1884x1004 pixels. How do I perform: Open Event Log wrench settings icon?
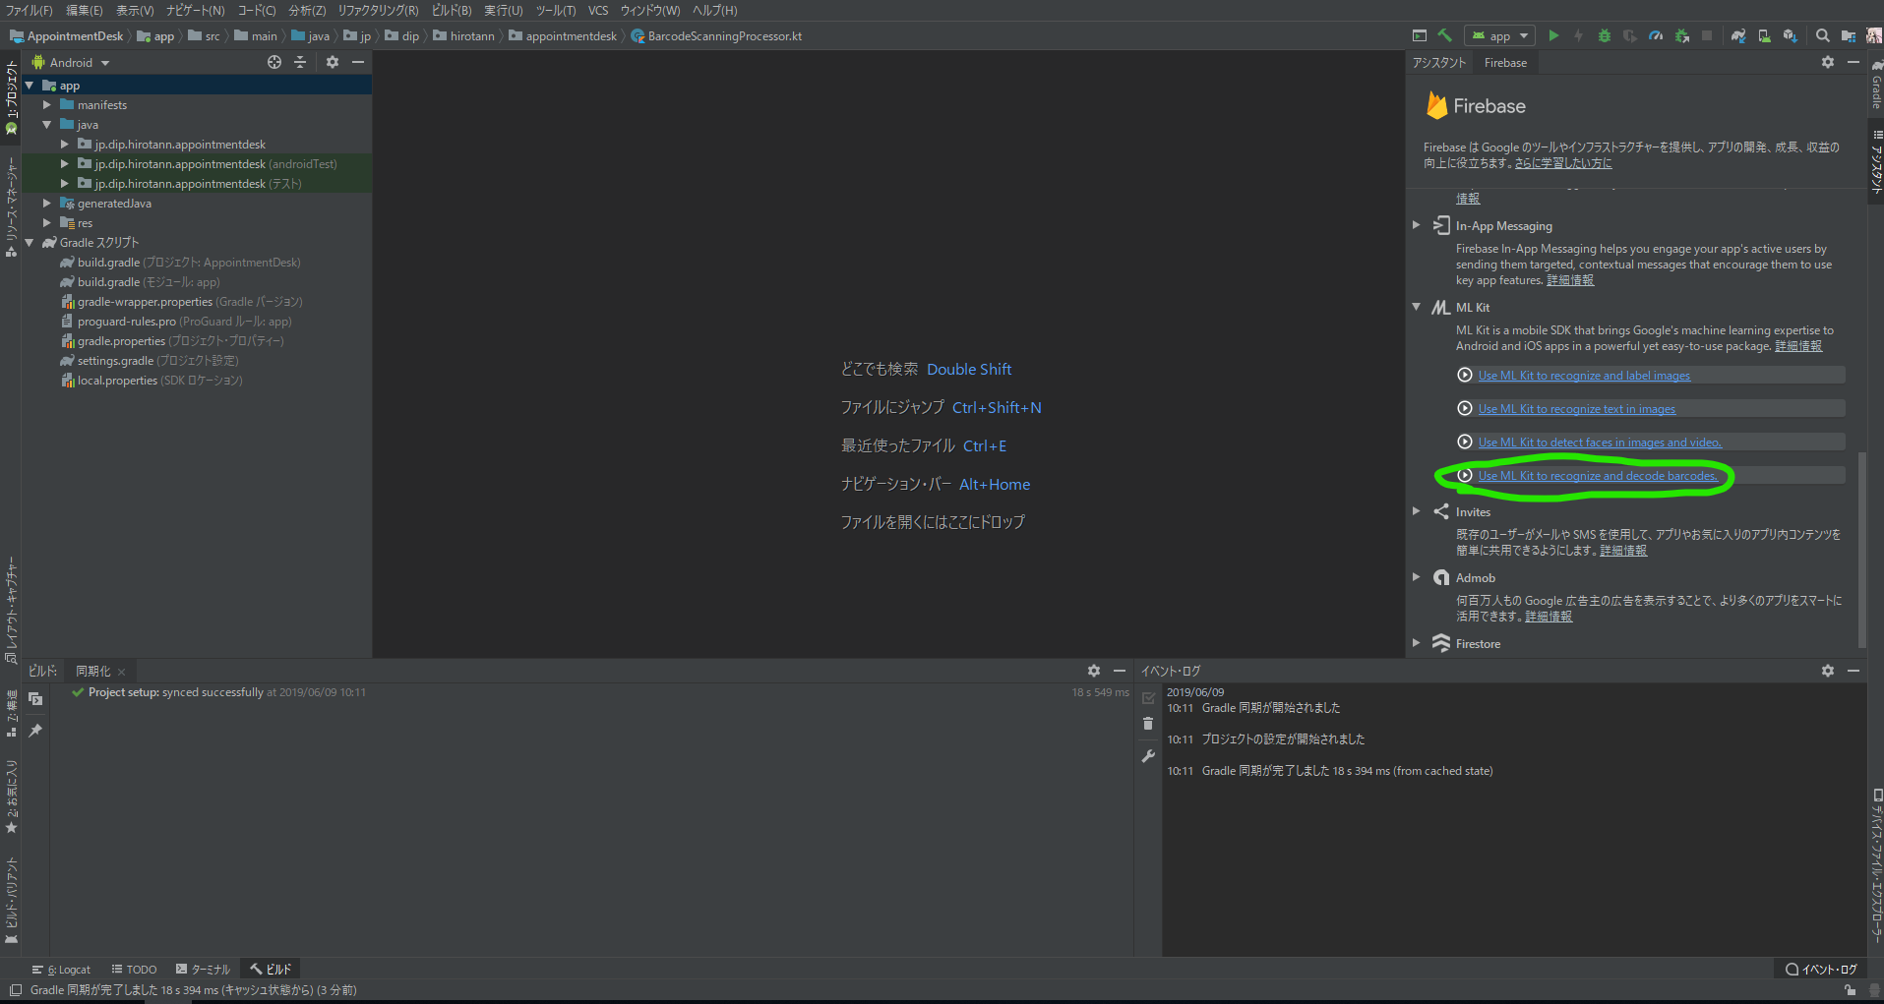coord(1148,756)
